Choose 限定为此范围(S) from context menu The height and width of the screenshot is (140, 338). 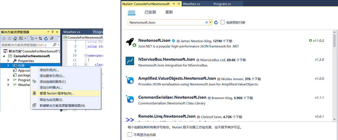[x=66, y=100]
